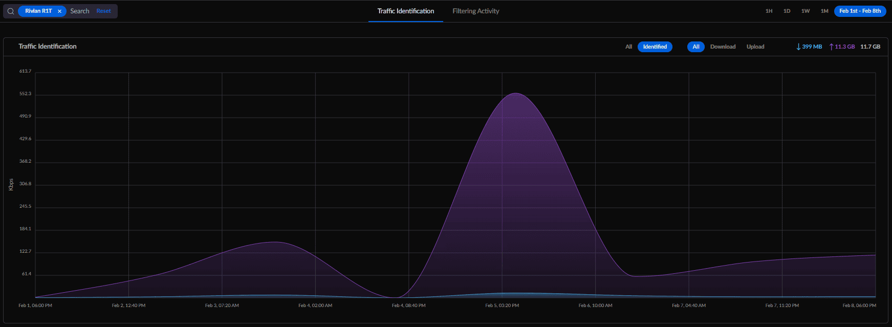This screenshot has width=892, height=327.
Task: Click the upload arrow 11.3 GB stat
Action: [842, 47]
